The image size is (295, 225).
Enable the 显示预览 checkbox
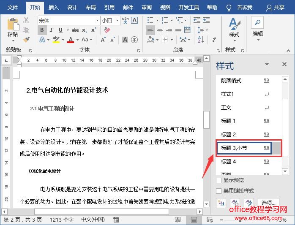click(219, 180)
